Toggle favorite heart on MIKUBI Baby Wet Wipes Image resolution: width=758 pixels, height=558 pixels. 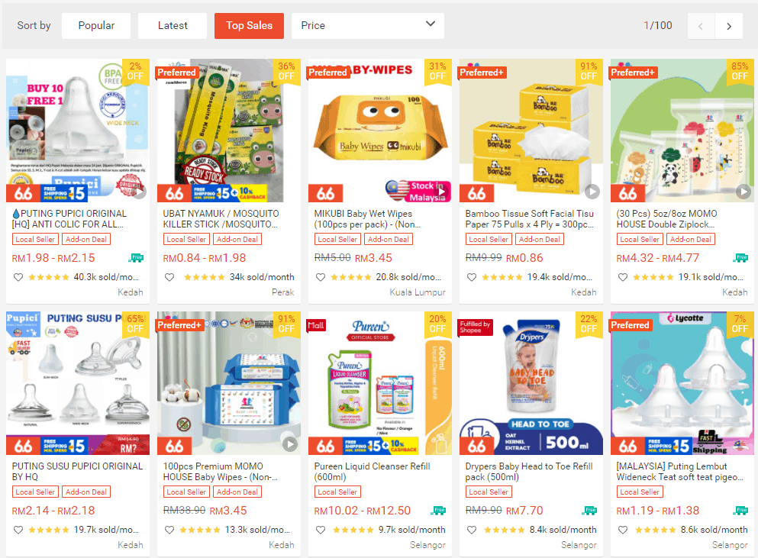point(321,277)
